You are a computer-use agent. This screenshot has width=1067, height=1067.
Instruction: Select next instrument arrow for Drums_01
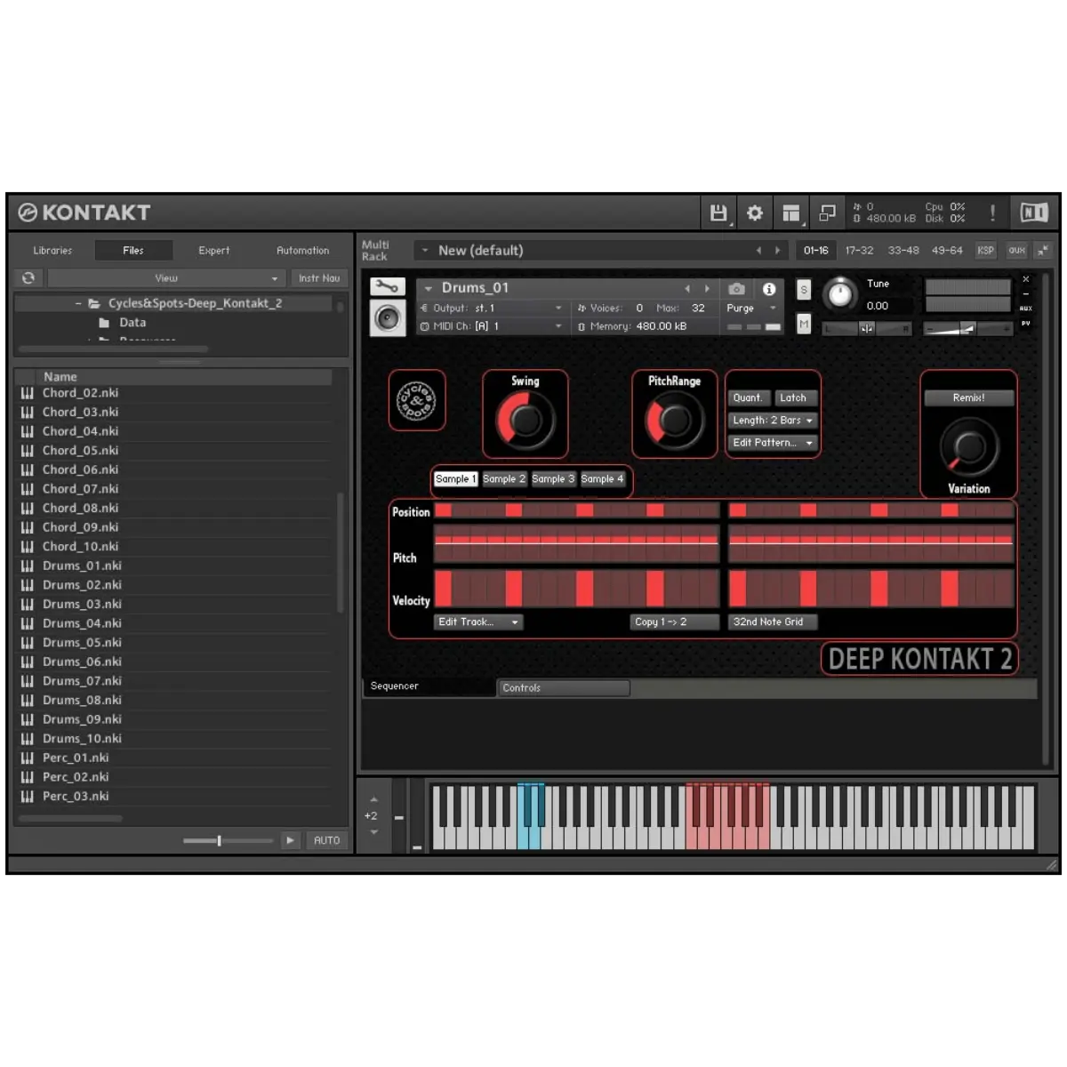(708, 289)
